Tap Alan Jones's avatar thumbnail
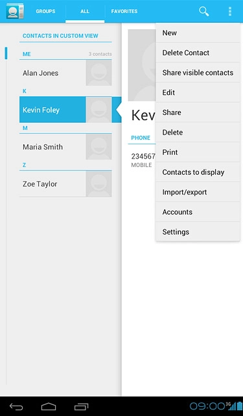 (x=98, y=73)
